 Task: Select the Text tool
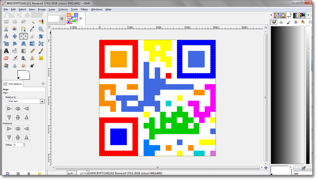6,51
